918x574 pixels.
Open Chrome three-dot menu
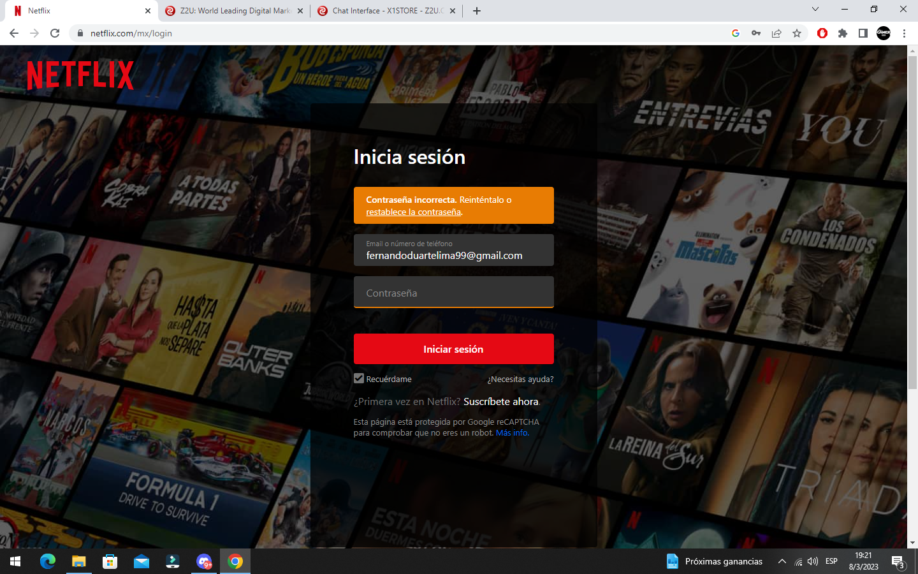point(904,33)
